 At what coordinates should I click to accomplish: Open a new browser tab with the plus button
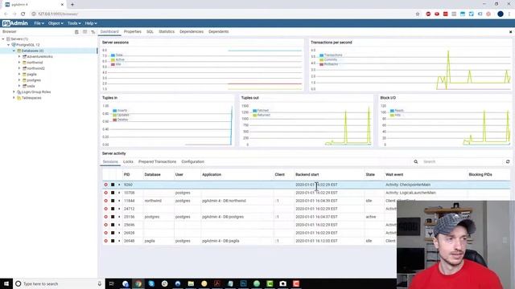click(72, 5)
